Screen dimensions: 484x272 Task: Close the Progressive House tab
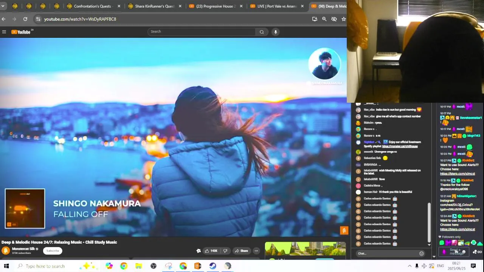[x=241, y=6]
